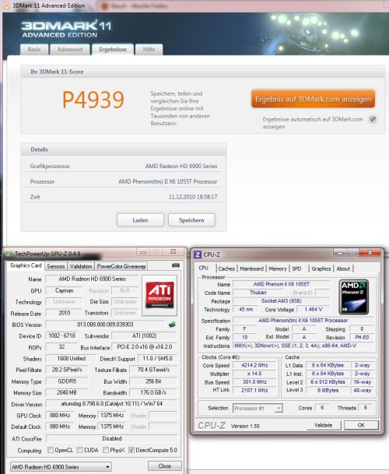Click the AMD Phenom II logo in CPU-Z
Image resolution: width=389 pixels, height=474 pixels.
pos(354,297)
